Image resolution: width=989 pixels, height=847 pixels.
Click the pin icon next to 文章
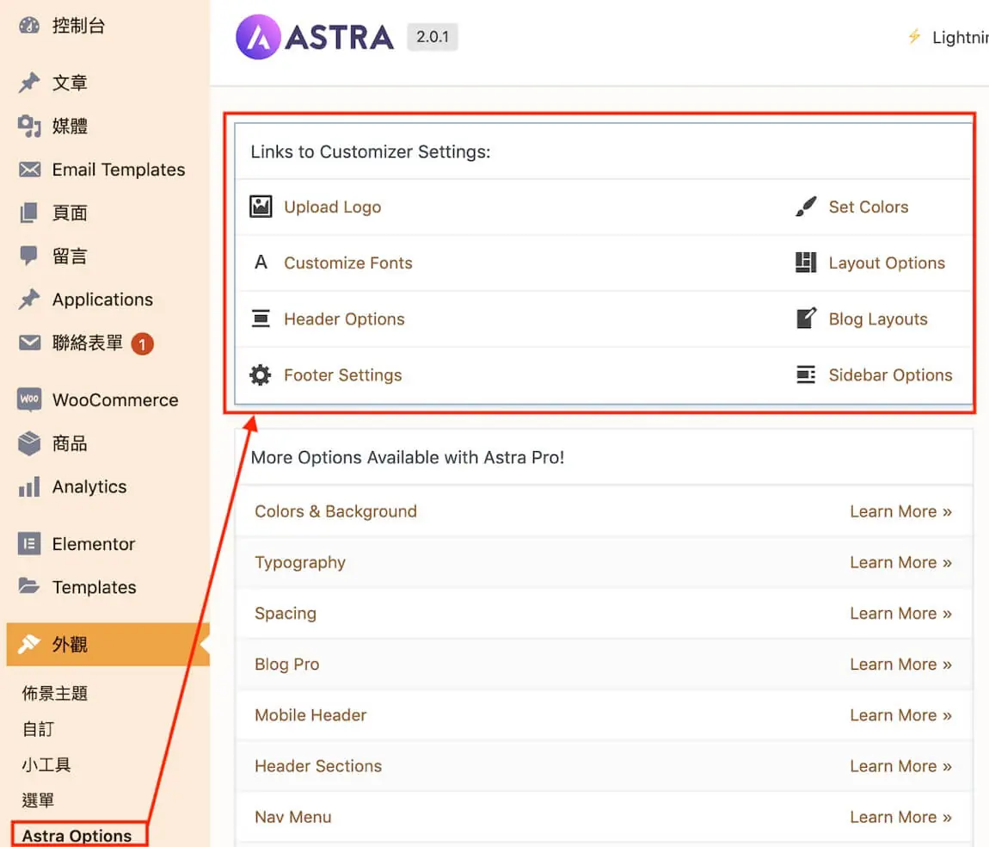[x=29, y=83]
